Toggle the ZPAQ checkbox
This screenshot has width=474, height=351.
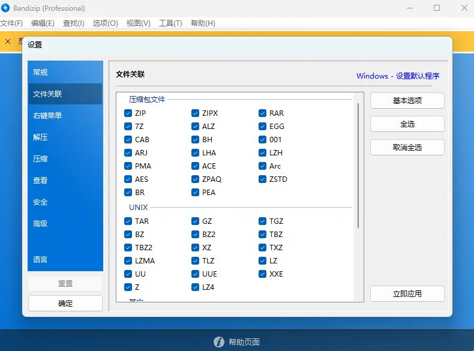(195, 179)
